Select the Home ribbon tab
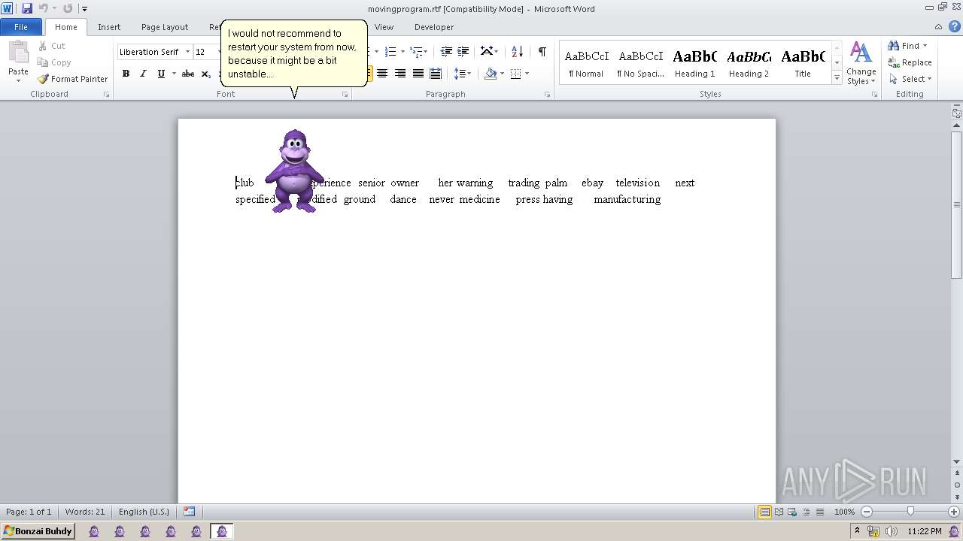This screenshot has height=541, width=963. click(65, 27)
